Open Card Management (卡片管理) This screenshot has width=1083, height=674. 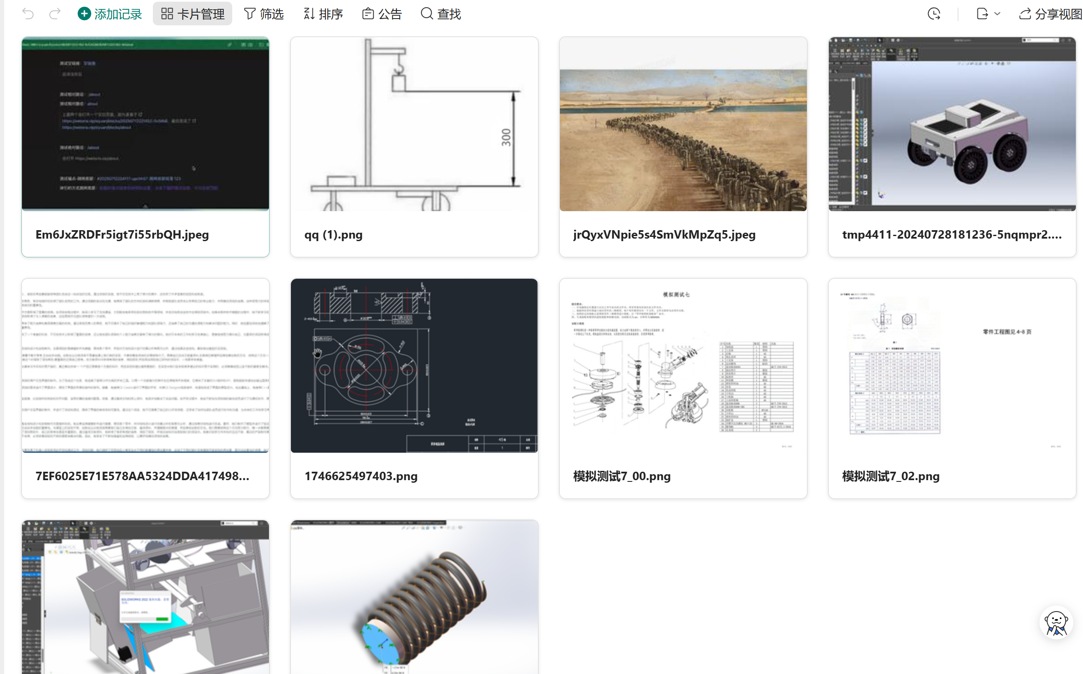(x=192, y=14)
